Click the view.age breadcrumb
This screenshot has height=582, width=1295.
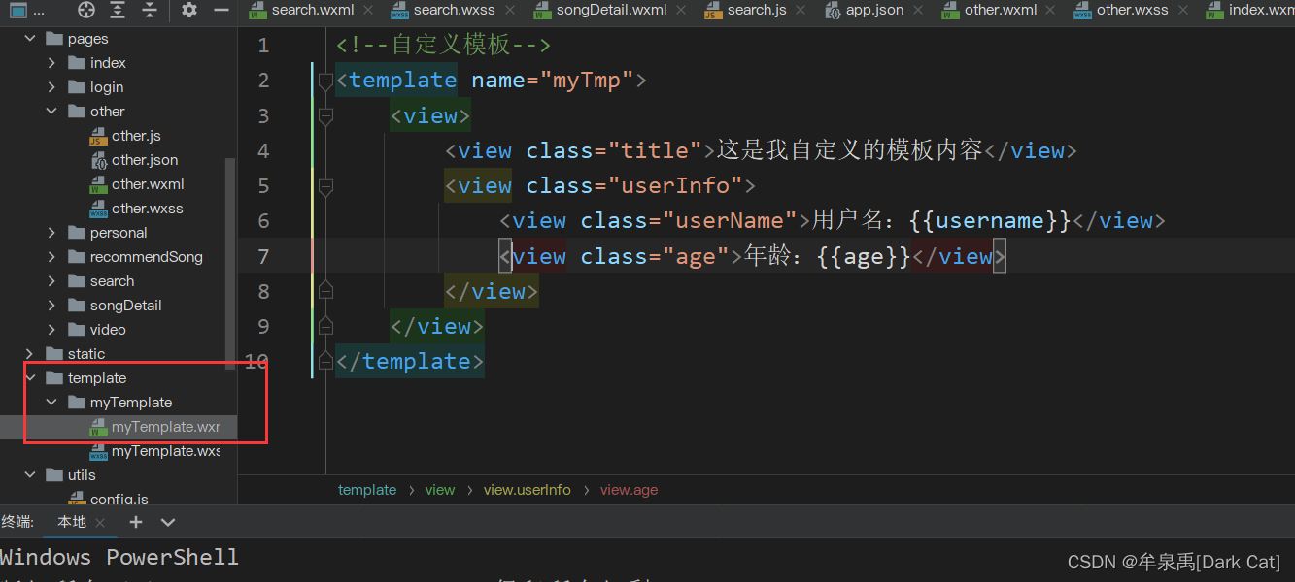(629, 490)
